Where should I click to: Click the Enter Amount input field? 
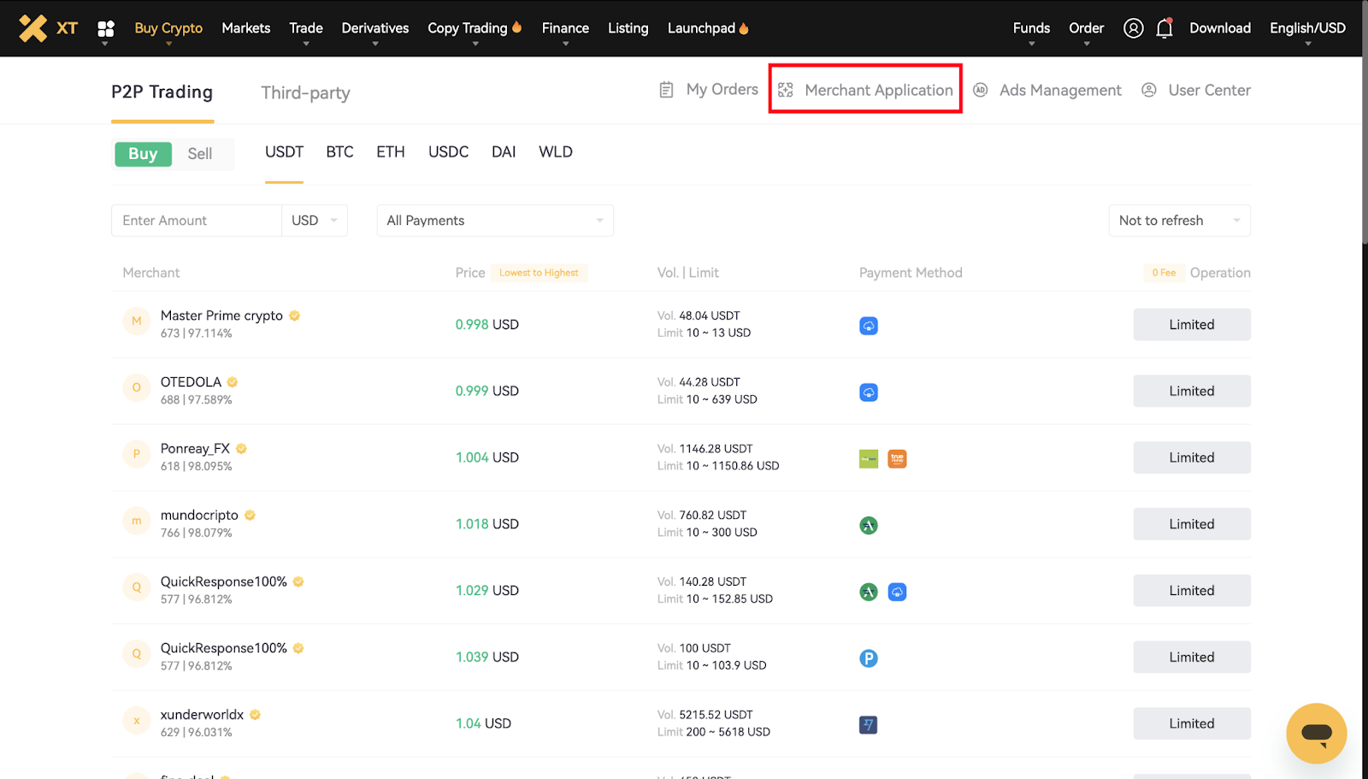(197, 221)
